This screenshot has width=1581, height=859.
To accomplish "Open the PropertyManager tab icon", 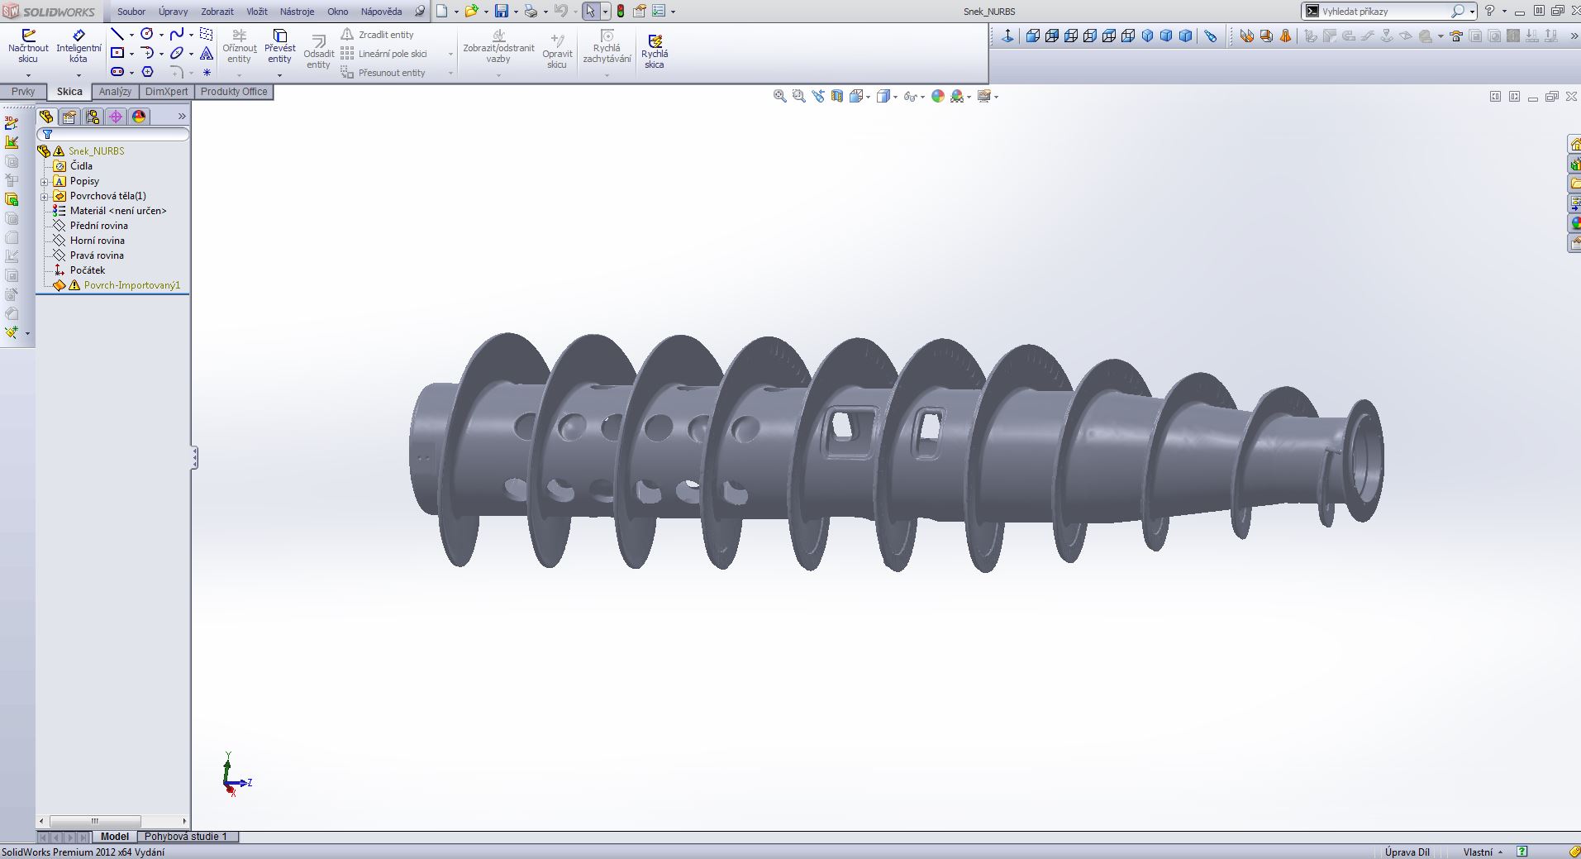I will click(69, 117).
